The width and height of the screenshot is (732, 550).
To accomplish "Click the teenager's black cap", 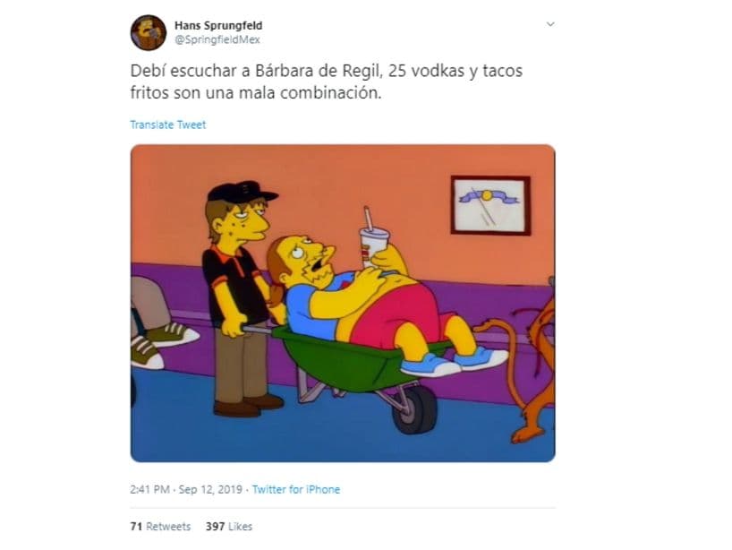I will (242, 191).
